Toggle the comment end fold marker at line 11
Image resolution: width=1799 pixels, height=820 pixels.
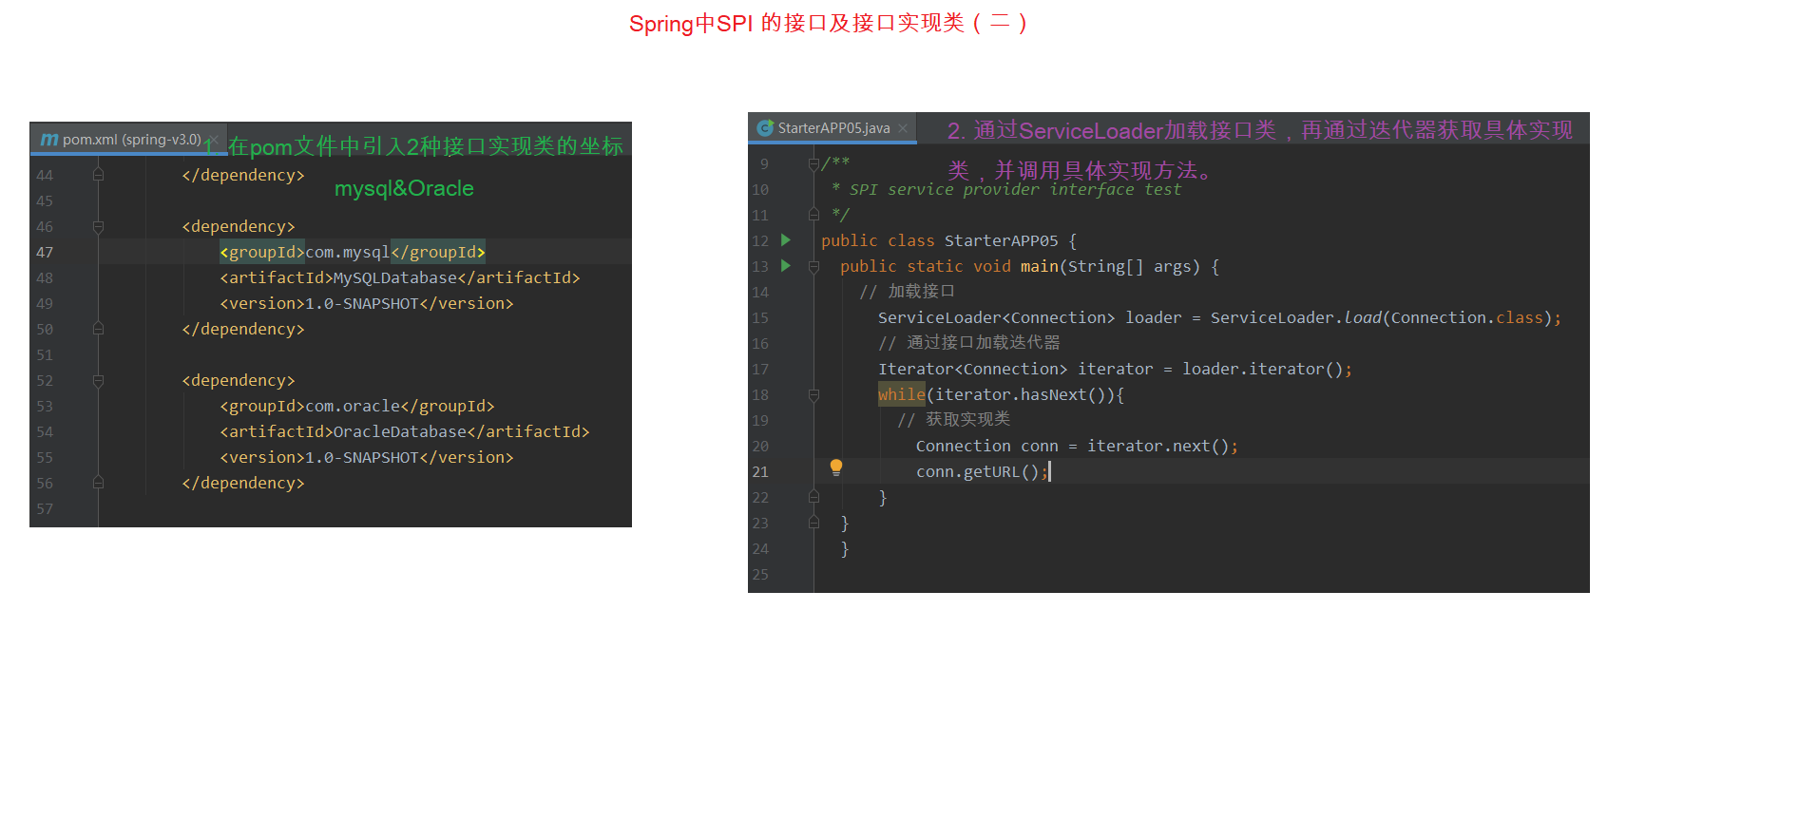click(x=813, y=215)
